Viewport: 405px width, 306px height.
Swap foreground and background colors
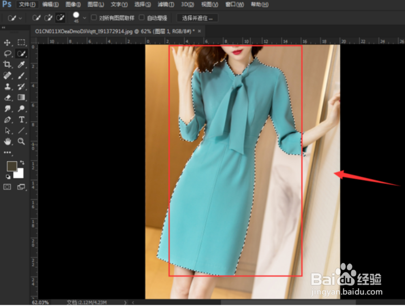(x=22, y=163)
